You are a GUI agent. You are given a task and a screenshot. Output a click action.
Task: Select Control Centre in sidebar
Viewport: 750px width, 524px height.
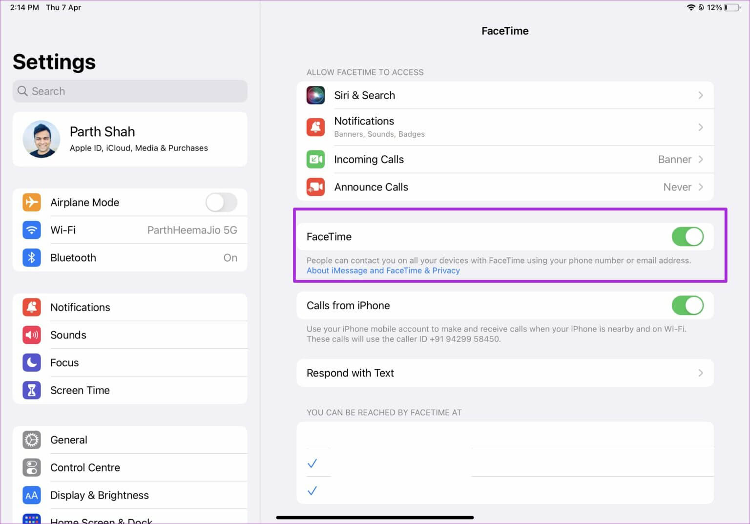(x=85, y=468)
